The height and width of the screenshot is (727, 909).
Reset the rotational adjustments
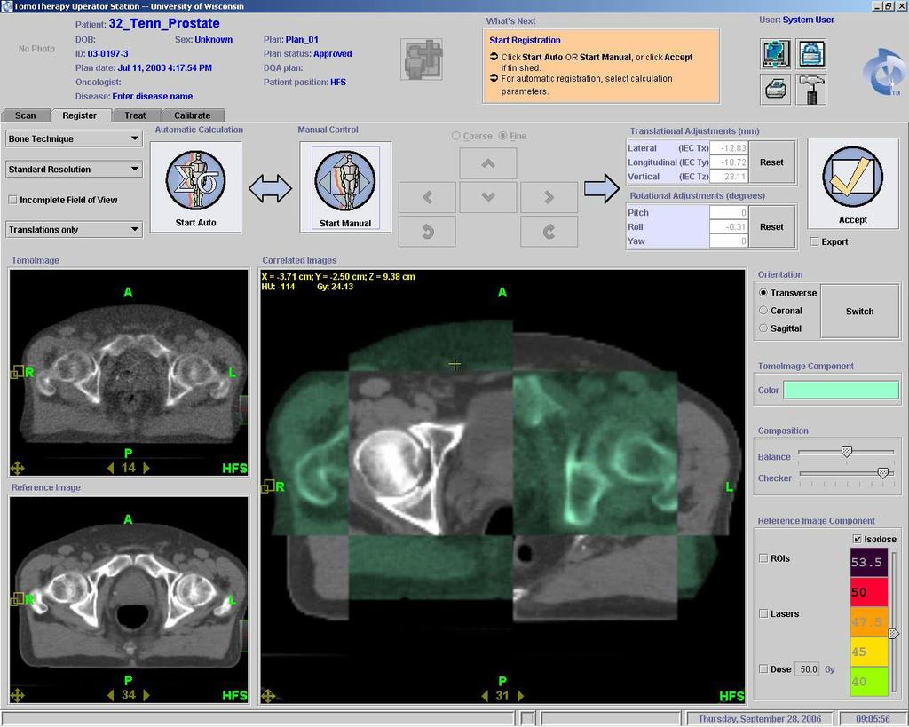point(771,226)
